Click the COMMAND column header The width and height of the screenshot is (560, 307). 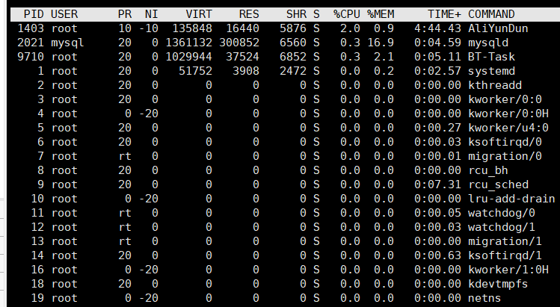pyautogui.click(x=491, y=14)
